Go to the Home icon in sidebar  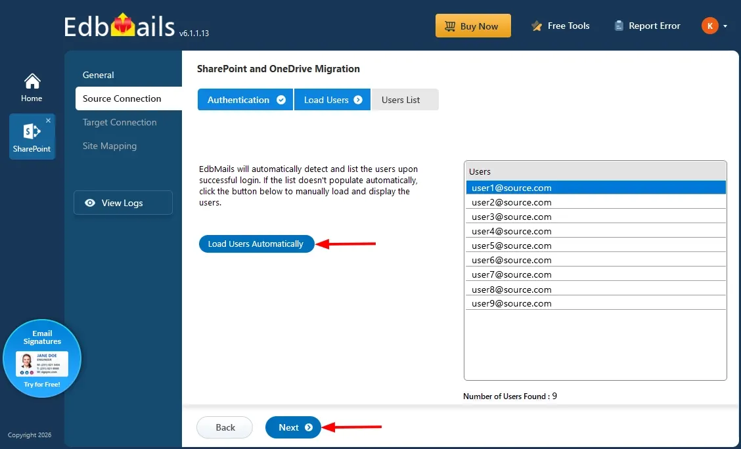(32, 88)
